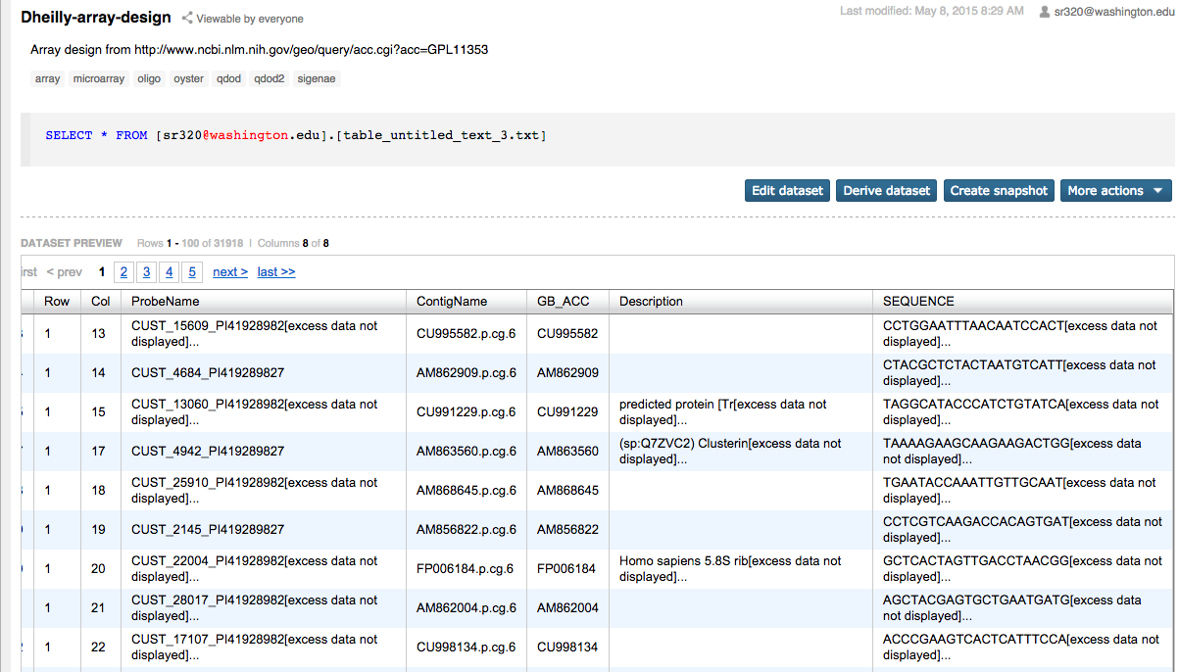
Task: Click the 'last >>' pagination link
Action: click(x=276, y=272)
